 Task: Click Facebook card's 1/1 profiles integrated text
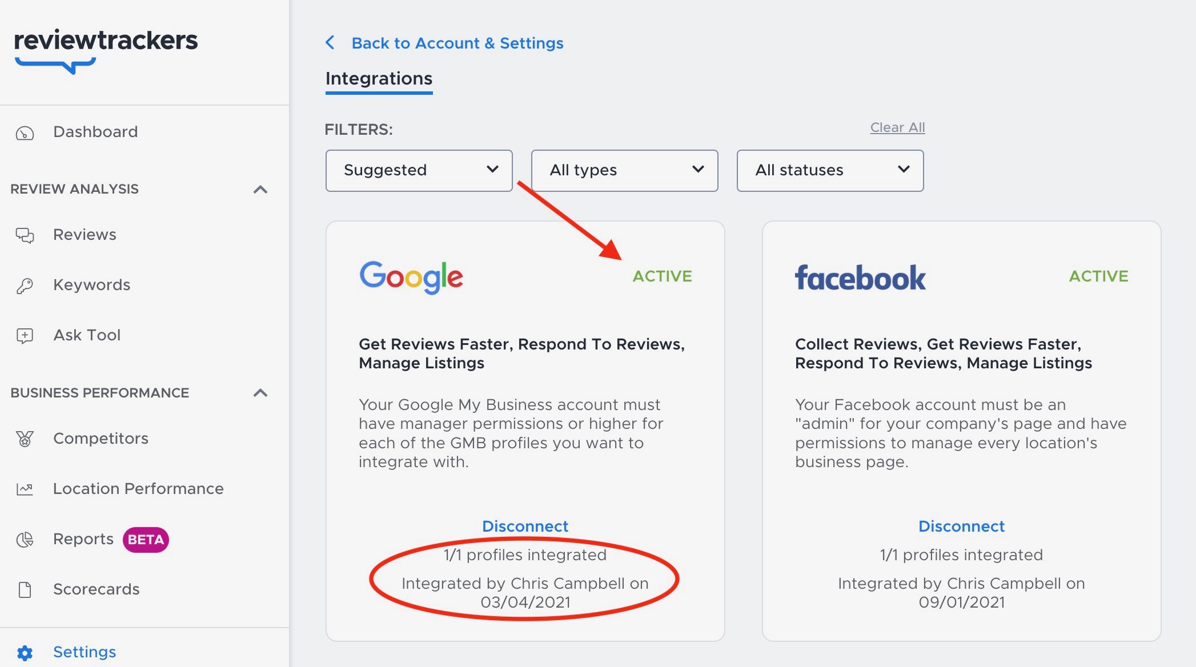click(961, 555)
